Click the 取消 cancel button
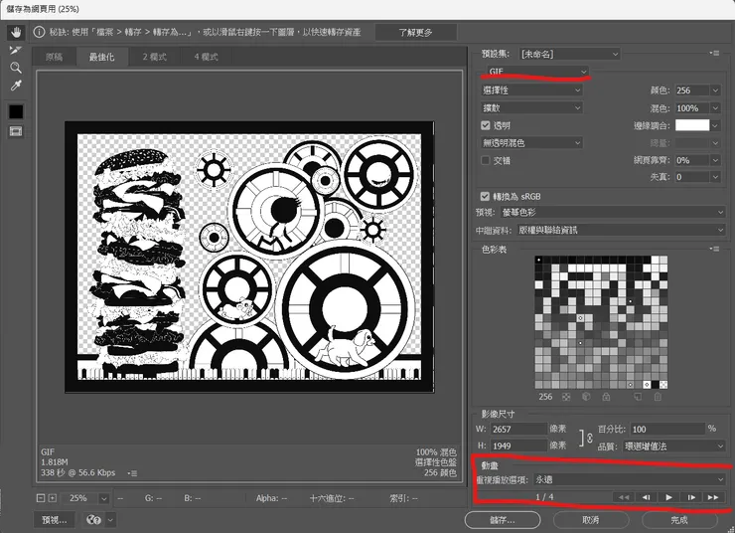Image resolution: width=735 pixels, height=533 pixels. pyautogui.click(x=590, y=520)
